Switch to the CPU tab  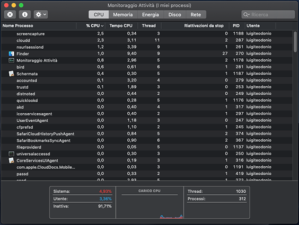tap(99, 15)
